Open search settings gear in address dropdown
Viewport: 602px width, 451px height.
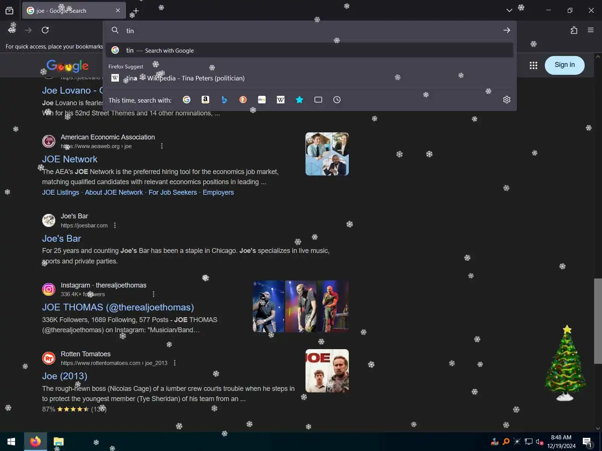[x=507, y=100]
